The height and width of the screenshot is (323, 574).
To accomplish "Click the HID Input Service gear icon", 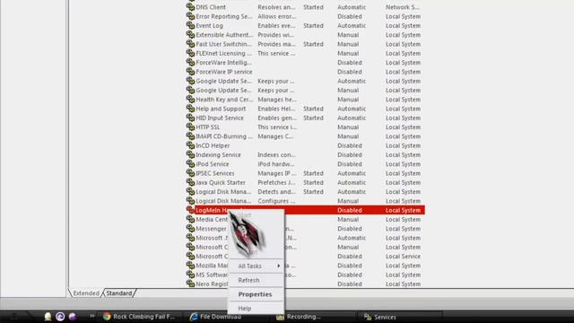I will point(190,118).
